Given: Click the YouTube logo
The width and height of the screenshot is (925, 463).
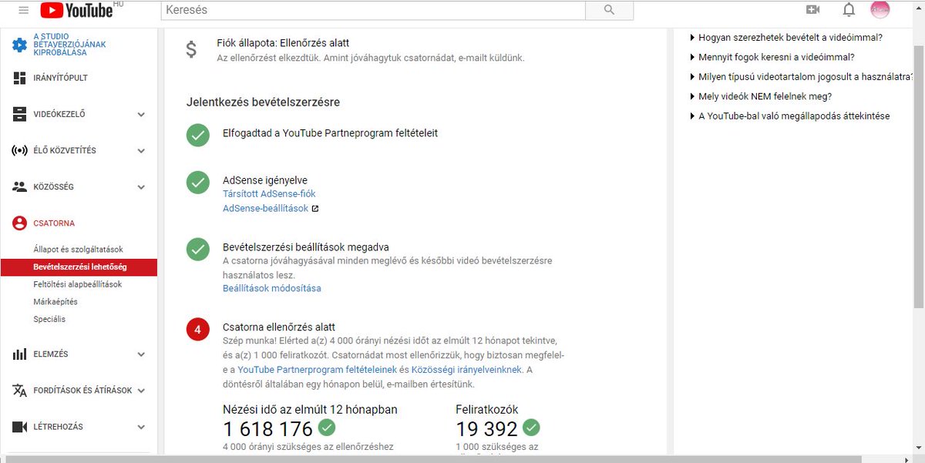Looking at the screenshot, I should pyautogui.click(x=76, y=10).
